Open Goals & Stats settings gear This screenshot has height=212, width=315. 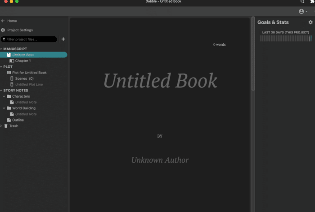click(x=310, y=22)
